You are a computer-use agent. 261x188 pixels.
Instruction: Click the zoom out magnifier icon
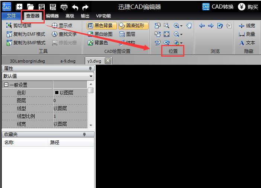click(176, 34)
